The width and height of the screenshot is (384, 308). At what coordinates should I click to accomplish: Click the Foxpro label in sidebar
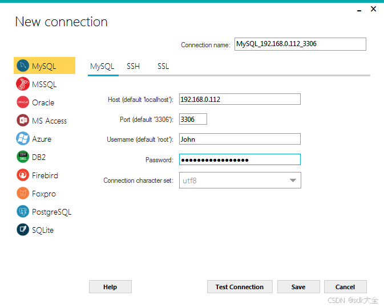click(44, 194)
